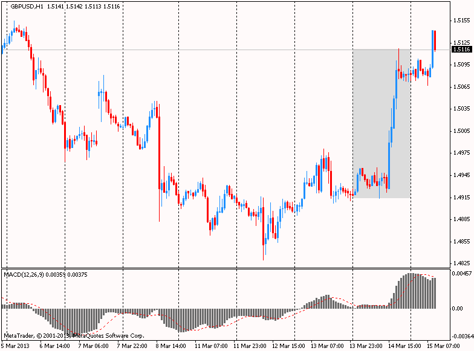Click the GBPUSD,H1 chart title
The width and height of the screenshot is (474, 351).
27,6
